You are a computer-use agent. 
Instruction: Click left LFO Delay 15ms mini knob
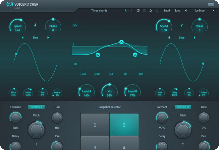click(x=28, y=93)
